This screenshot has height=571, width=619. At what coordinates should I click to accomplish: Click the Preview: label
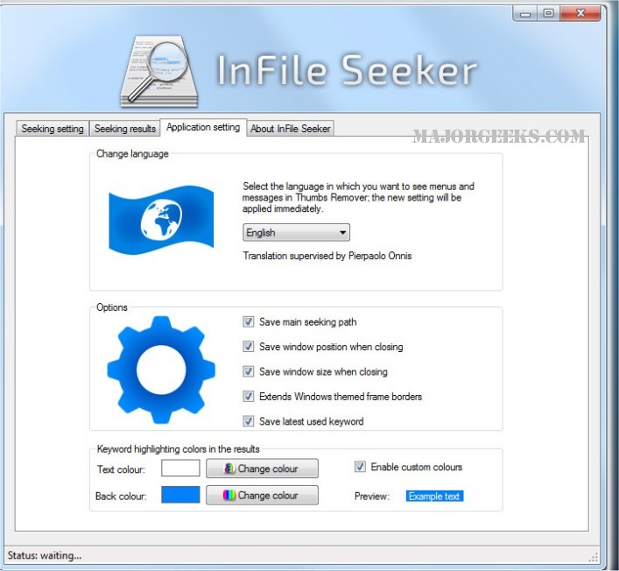(x=372, y=497)
